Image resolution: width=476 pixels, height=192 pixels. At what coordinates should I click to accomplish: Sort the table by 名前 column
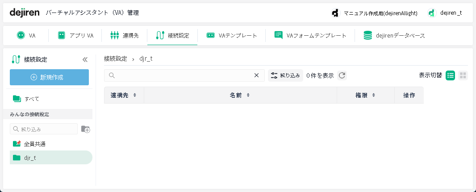[x=240, y=95]
